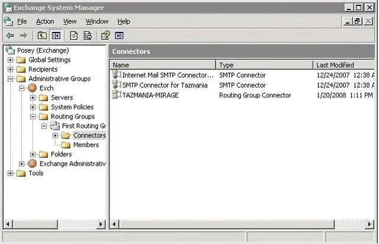Click the Exch administrative group globe icon
The height and width of the screenshot is (244, 379).
[32, 88]
